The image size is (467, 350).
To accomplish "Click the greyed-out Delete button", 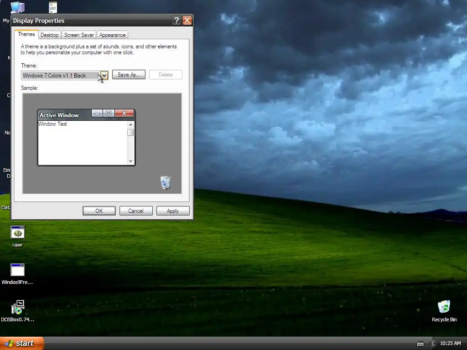I will [166, 75].
